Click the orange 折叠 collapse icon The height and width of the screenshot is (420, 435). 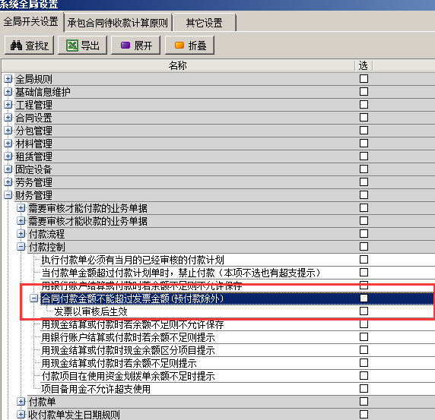179,45
